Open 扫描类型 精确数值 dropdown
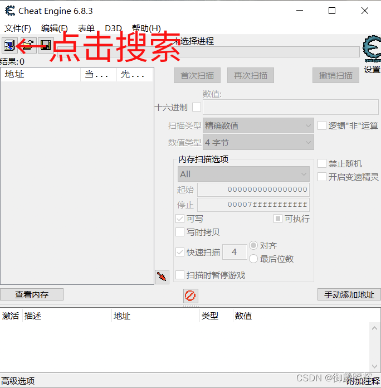Image resolution: width=381 pixels, height=388 pixels. [x=258, y=125]
